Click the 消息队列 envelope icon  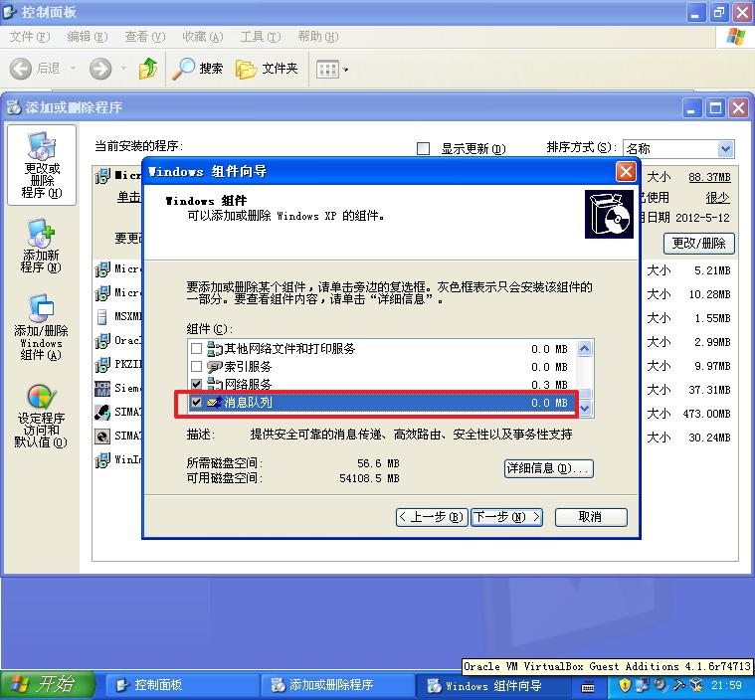point(215,402)
